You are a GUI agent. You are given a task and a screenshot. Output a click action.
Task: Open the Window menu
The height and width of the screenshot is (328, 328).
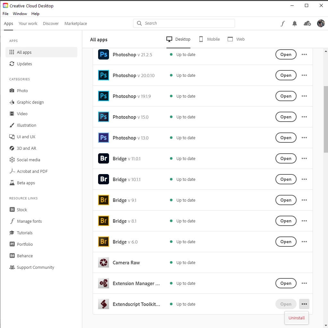click(20, 13)
